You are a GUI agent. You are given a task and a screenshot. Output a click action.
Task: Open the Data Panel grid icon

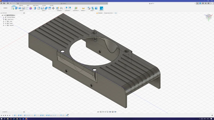(x=1, y=3)
